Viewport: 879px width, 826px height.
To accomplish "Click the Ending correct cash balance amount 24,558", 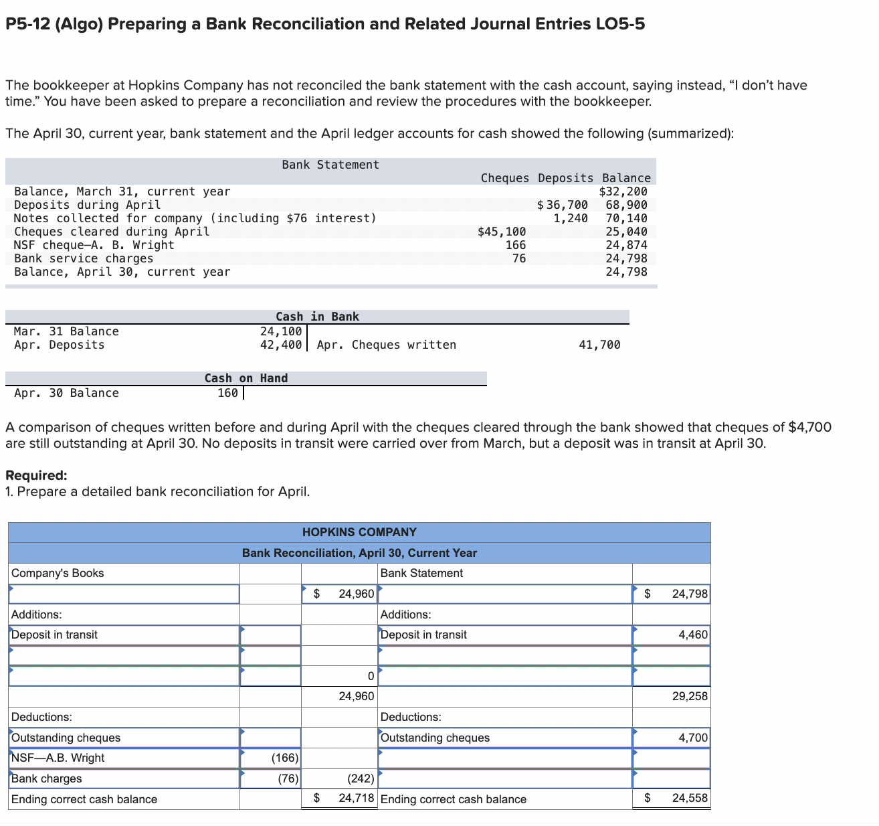I will click(671, 797).
